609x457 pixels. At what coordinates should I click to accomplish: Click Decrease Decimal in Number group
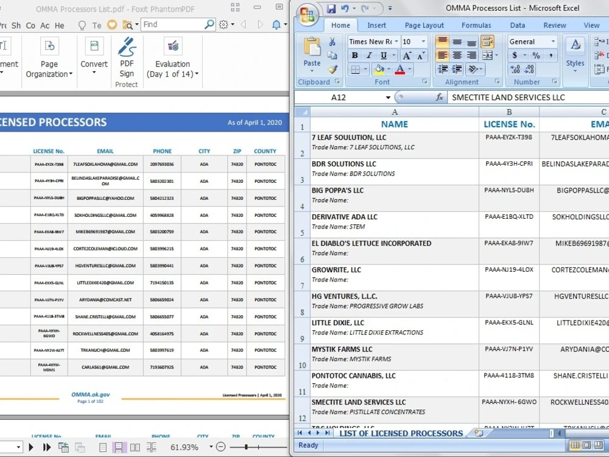[529, 69]
